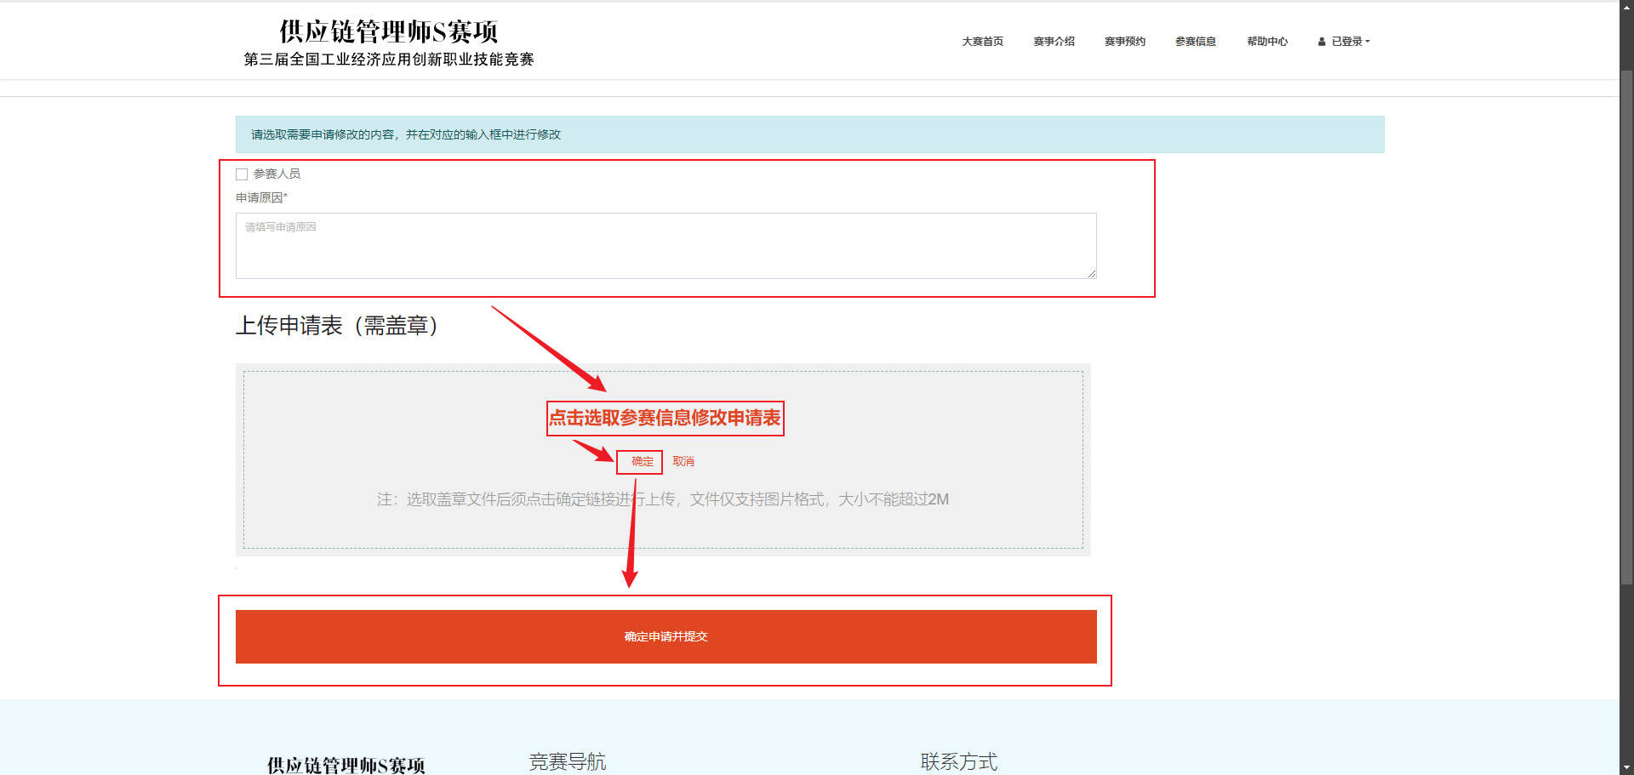Click 点击选取参赛信息修改申请表 upload link

click(x=665, y=418)
